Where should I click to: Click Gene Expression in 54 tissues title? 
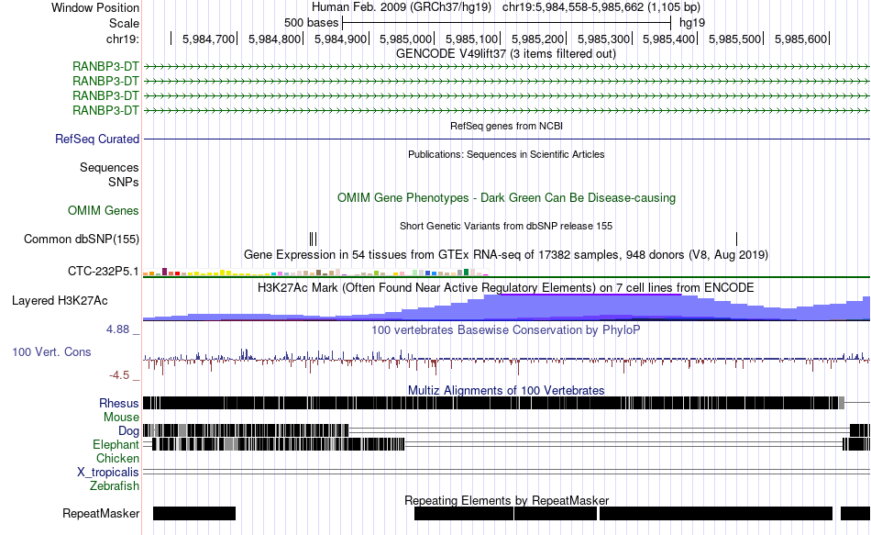pyautogui.click(x=505, y=255)
